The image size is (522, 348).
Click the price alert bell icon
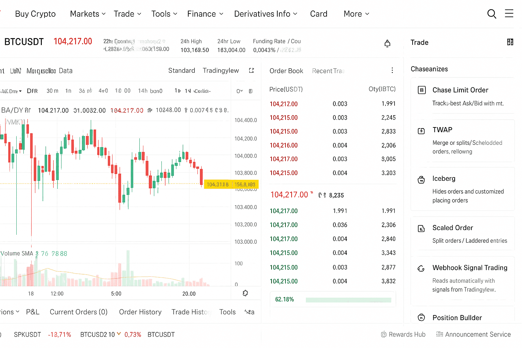click(x=387, y=43)
